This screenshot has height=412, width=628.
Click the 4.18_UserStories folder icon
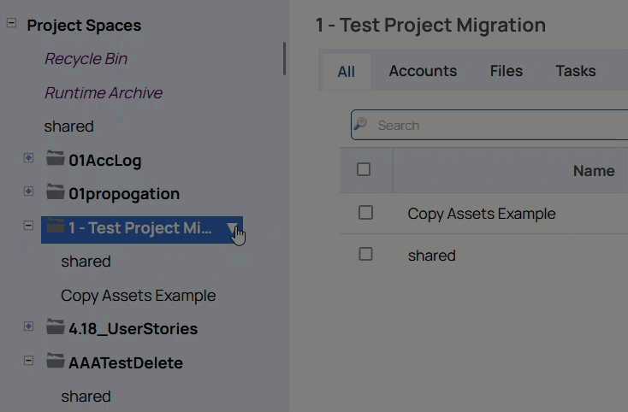point(56,327)
